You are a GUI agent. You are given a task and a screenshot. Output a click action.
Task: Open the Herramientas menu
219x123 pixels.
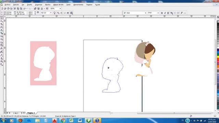click(x=78, y=4)
